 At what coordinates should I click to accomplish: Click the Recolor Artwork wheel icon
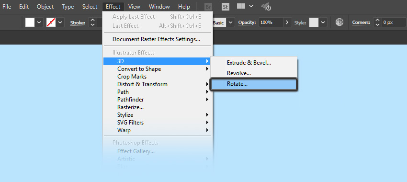click(x=339, y=23)
